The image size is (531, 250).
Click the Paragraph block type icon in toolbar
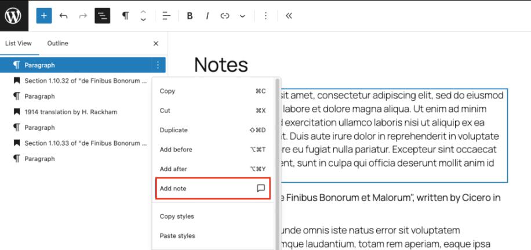[x=125, y=16]
